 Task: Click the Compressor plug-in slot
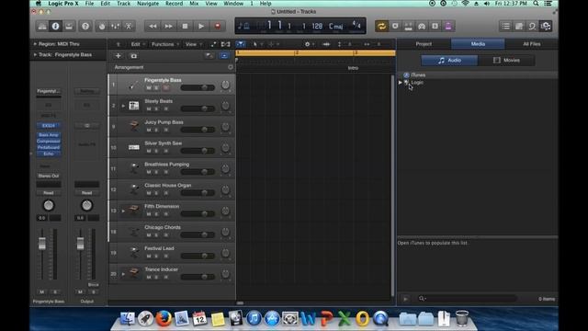(x=49, y=141)
